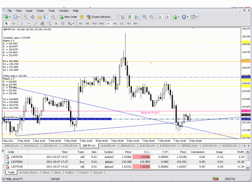The width and height of the screenshot is (252, 182).
Task: Switch timeframe to H4
Action: (x=115, y=24)
